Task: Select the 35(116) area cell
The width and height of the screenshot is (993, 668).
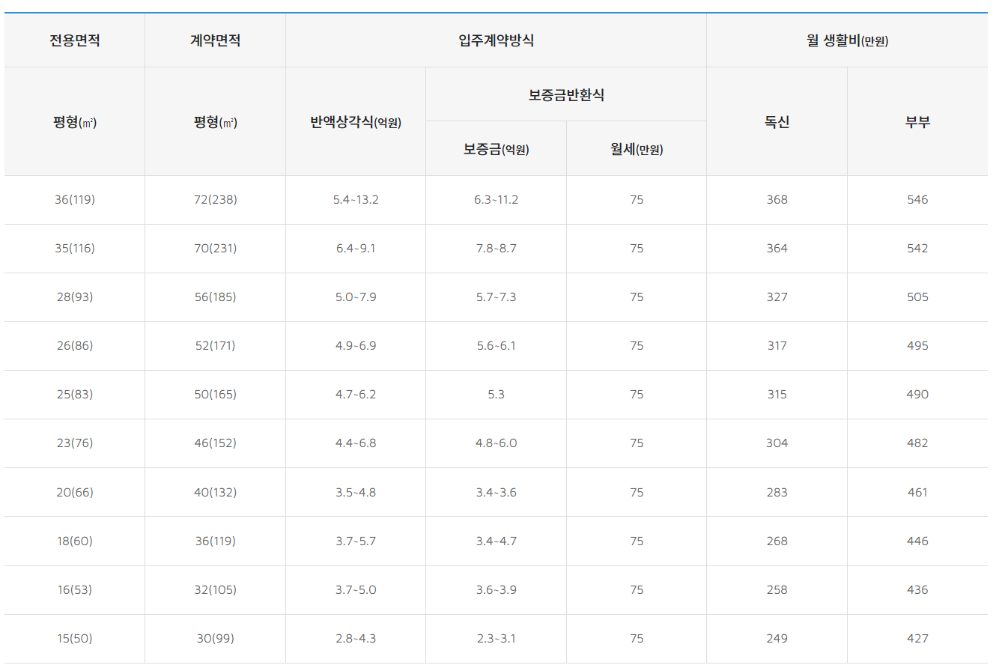Action: 75,249
